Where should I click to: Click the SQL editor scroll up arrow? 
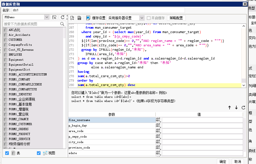[x=244, y=26]
